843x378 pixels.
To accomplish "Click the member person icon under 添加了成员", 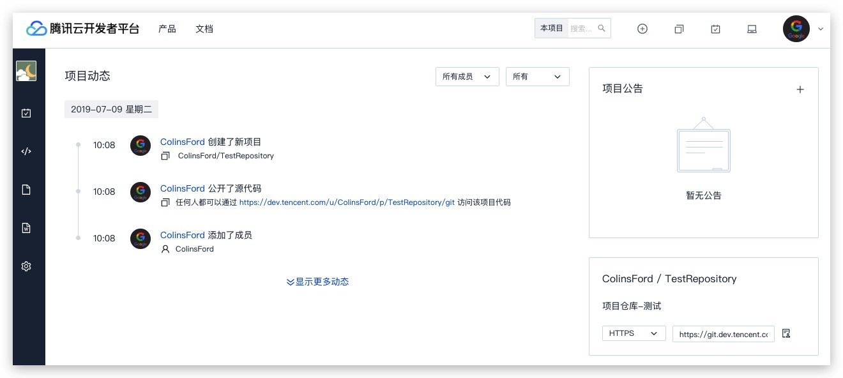I will pyautogui.click(x=165, y=249).
